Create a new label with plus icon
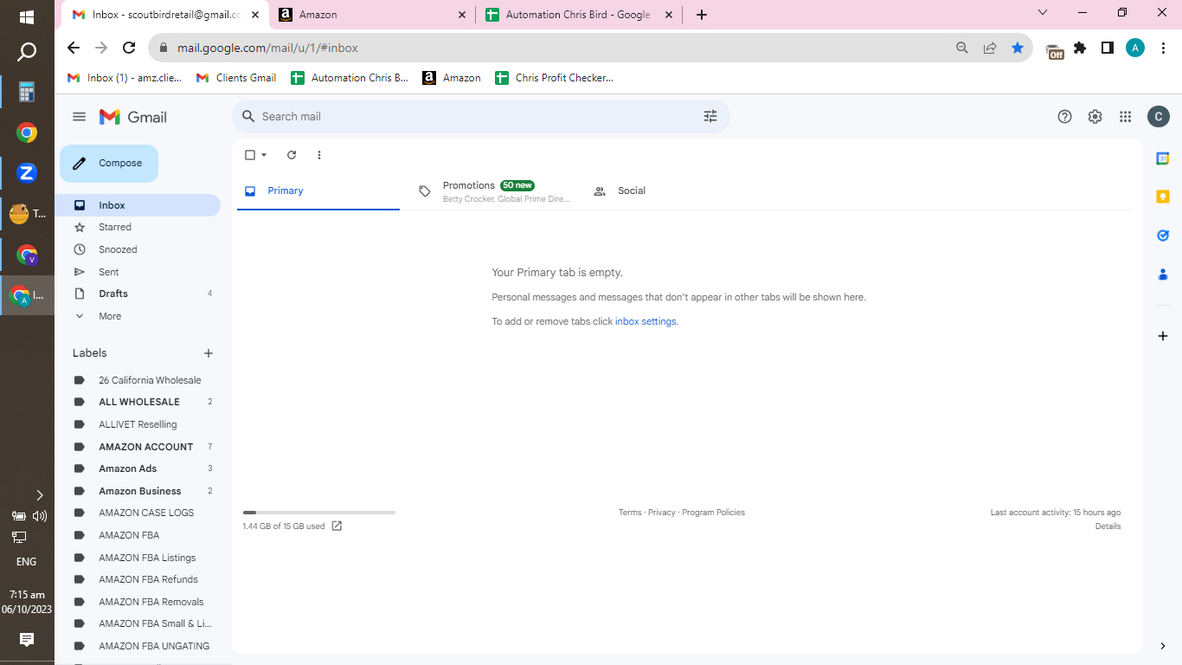 coord(209,353)
